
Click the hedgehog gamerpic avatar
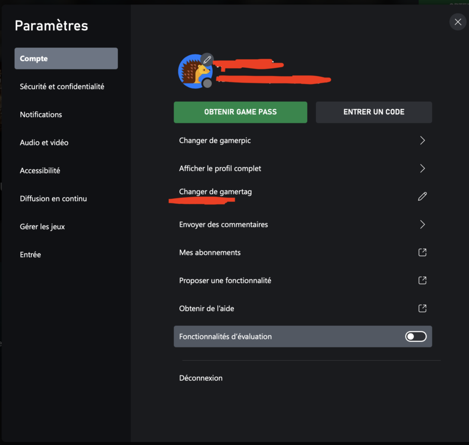[195, 71]
